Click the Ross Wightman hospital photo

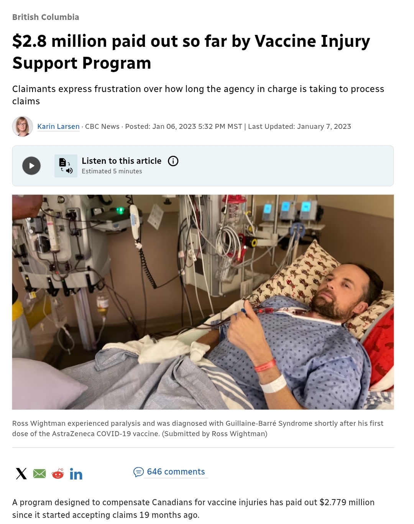(203, 302)
